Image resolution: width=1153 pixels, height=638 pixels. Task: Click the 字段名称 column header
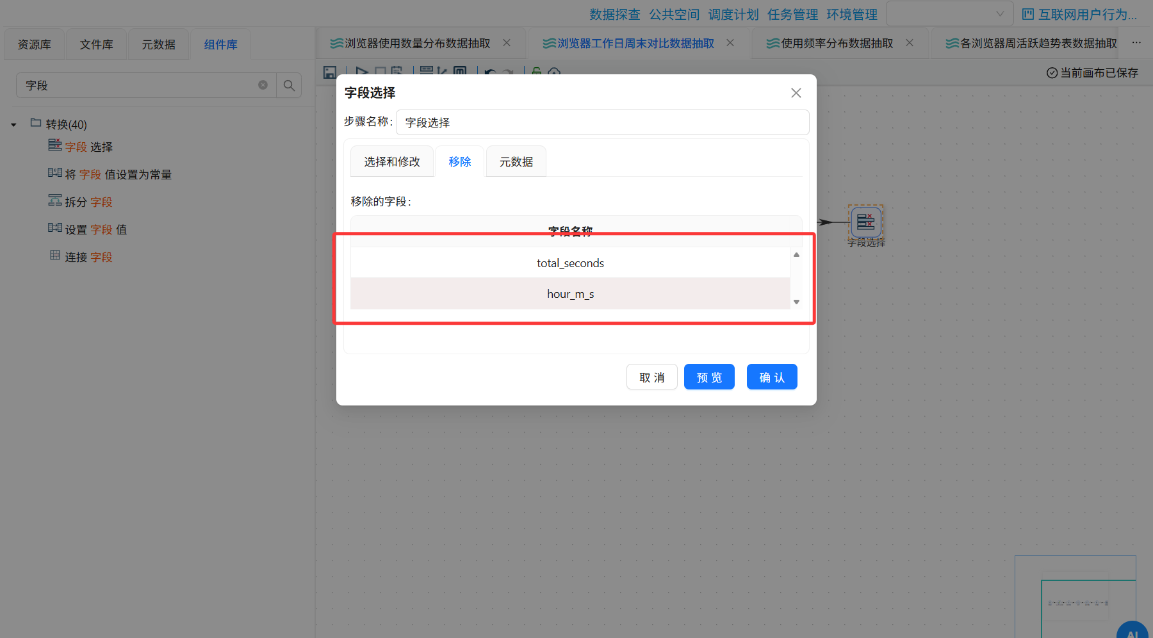click(x=570, y=231)
